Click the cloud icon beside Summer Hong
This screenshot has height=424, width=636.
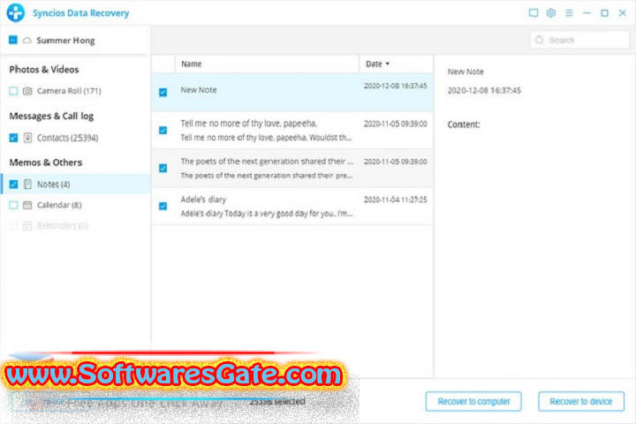(x=26, y=40)
